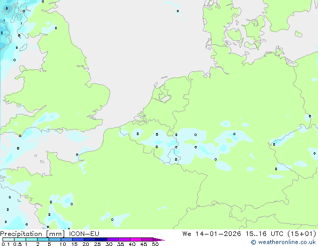
Task: Click the '(15+01)' forecast step text
Action: tap(302, 233)
